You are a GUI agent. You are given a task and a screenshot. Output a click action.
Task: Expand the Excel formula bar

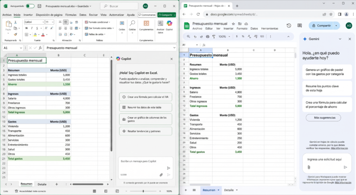(x=174, y=48)
